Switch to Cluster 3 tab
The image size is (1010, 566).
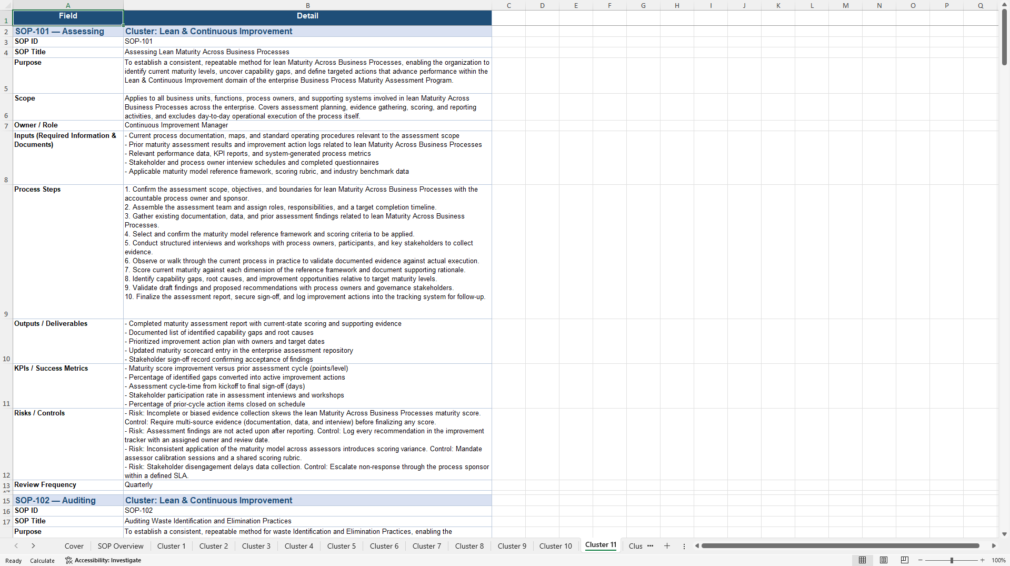tap(256, 546)
